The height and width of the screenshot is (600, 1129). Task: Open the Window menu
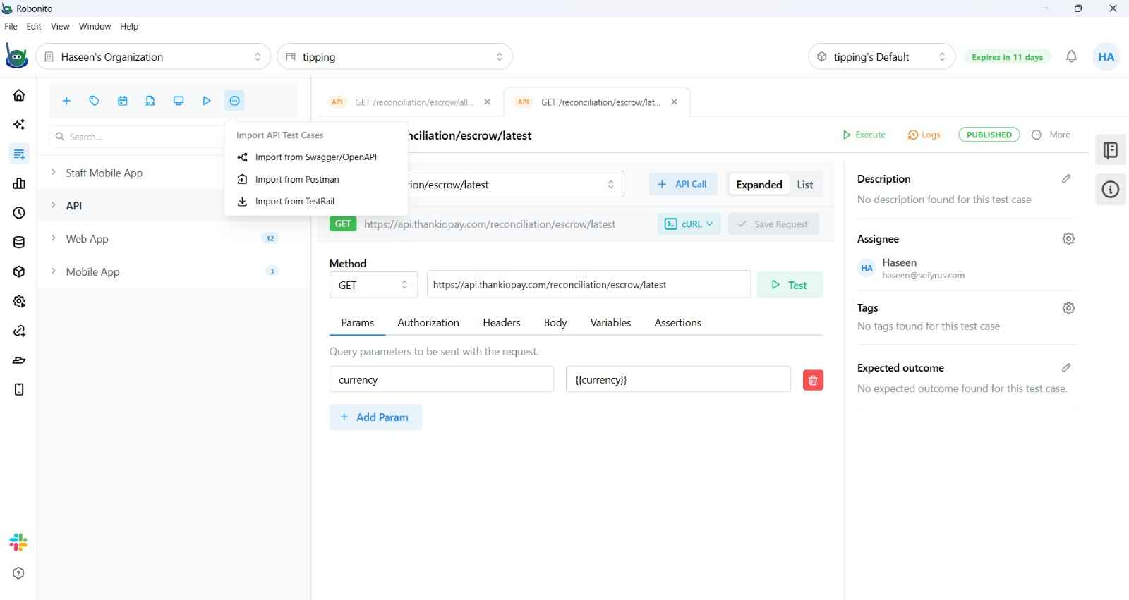95,26
